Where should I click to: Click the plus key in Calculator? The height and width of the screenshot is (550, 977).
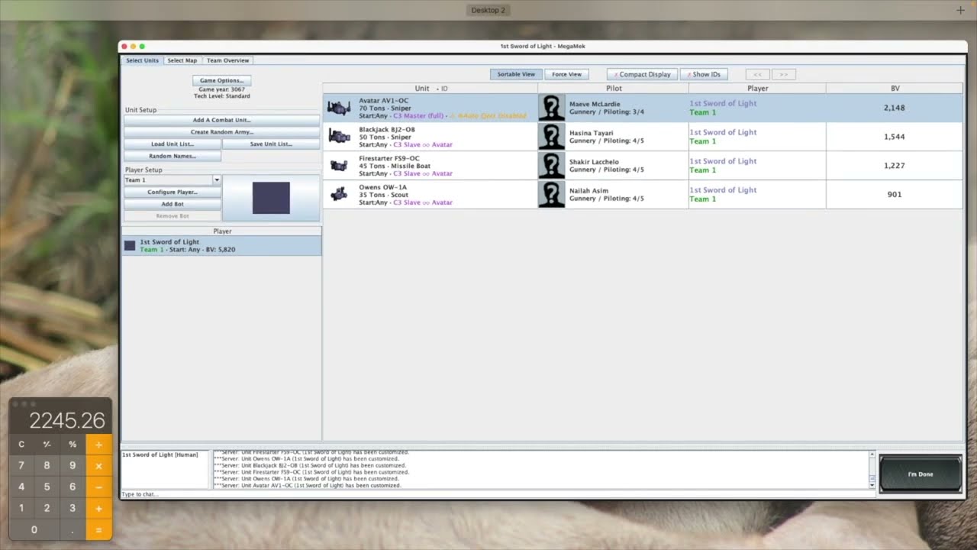[98, 508]
